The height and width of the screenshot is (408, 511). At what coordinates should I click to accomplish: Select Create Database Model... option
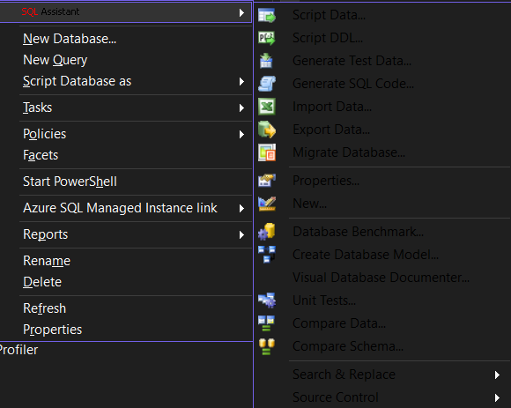coord(366,255)
